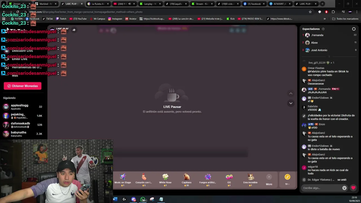Send a like with the heart button
361x203 pixels.
pyautogui.click(x=353, y=188)
